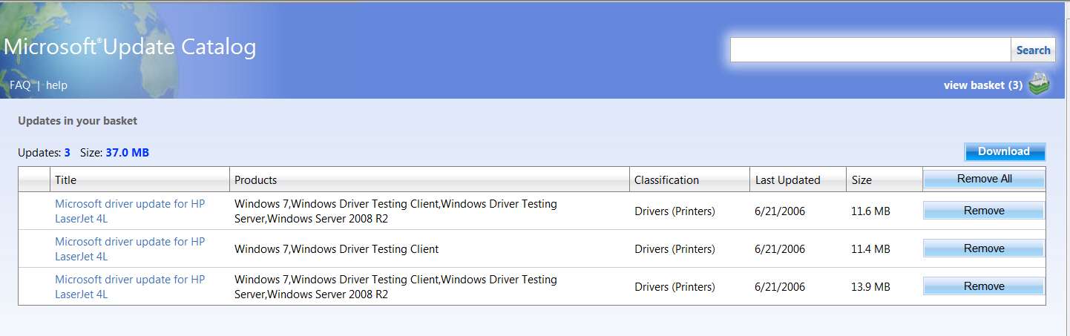Viewport: 1070px width, 336px height.
Task: Click the Microsoft Update Catalog title
Action: point(130,47)
